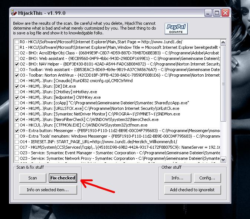Click the Scan button
Screen dimensions: 250x219
[33, 178]
